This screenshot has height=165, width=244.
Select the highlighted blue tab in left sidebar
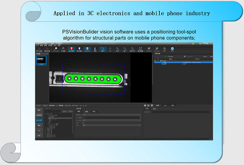[39, 120]
